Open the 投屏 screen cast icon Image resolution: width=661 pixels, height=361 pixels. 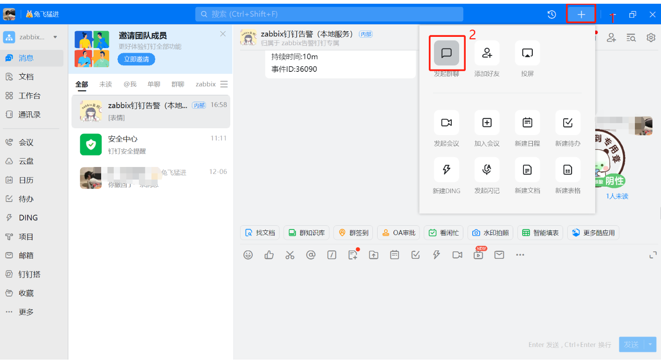click(x=527, y=53)
